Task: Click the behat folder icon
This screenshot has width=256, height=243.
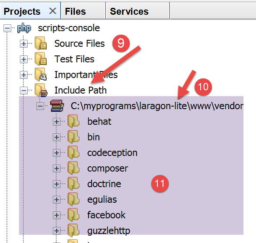Action: pos(74,121)
